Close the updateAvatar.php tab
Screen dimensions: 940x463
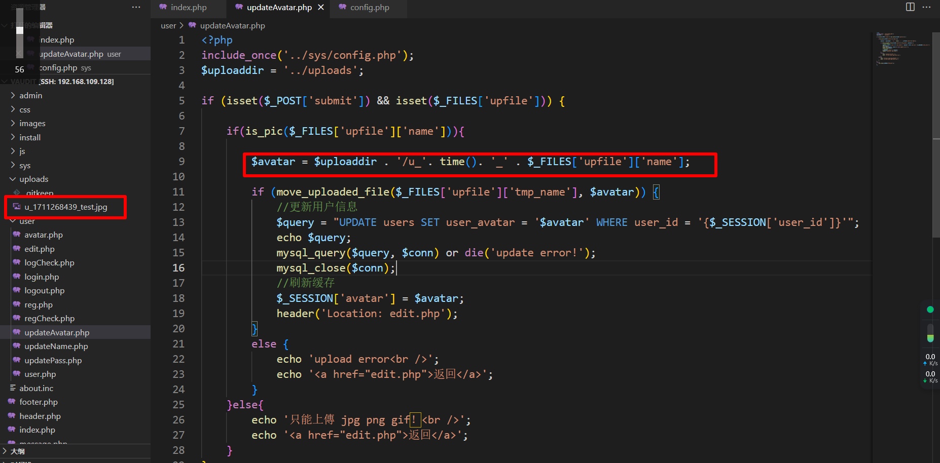tap(320, 7)
